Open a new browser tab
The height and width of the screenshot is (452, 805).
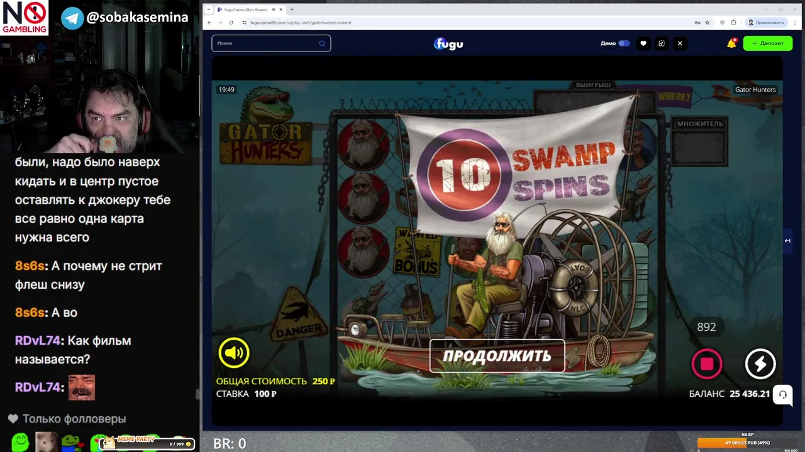(x=292, y=9)
